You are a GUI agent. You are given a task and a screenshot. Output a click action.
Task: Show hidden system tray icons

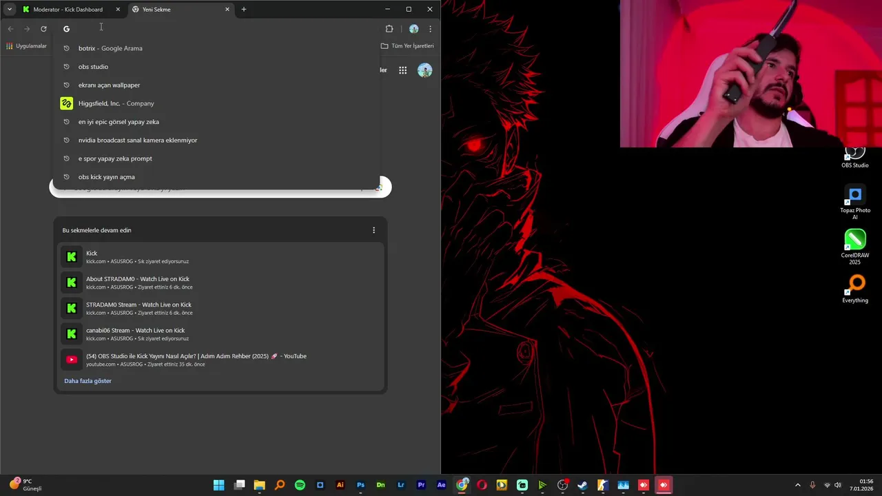pyautogui.click(x=798, y=485)
